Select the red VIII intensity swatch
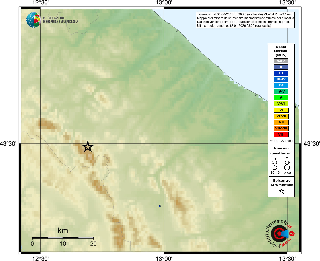 coord(281,135)
